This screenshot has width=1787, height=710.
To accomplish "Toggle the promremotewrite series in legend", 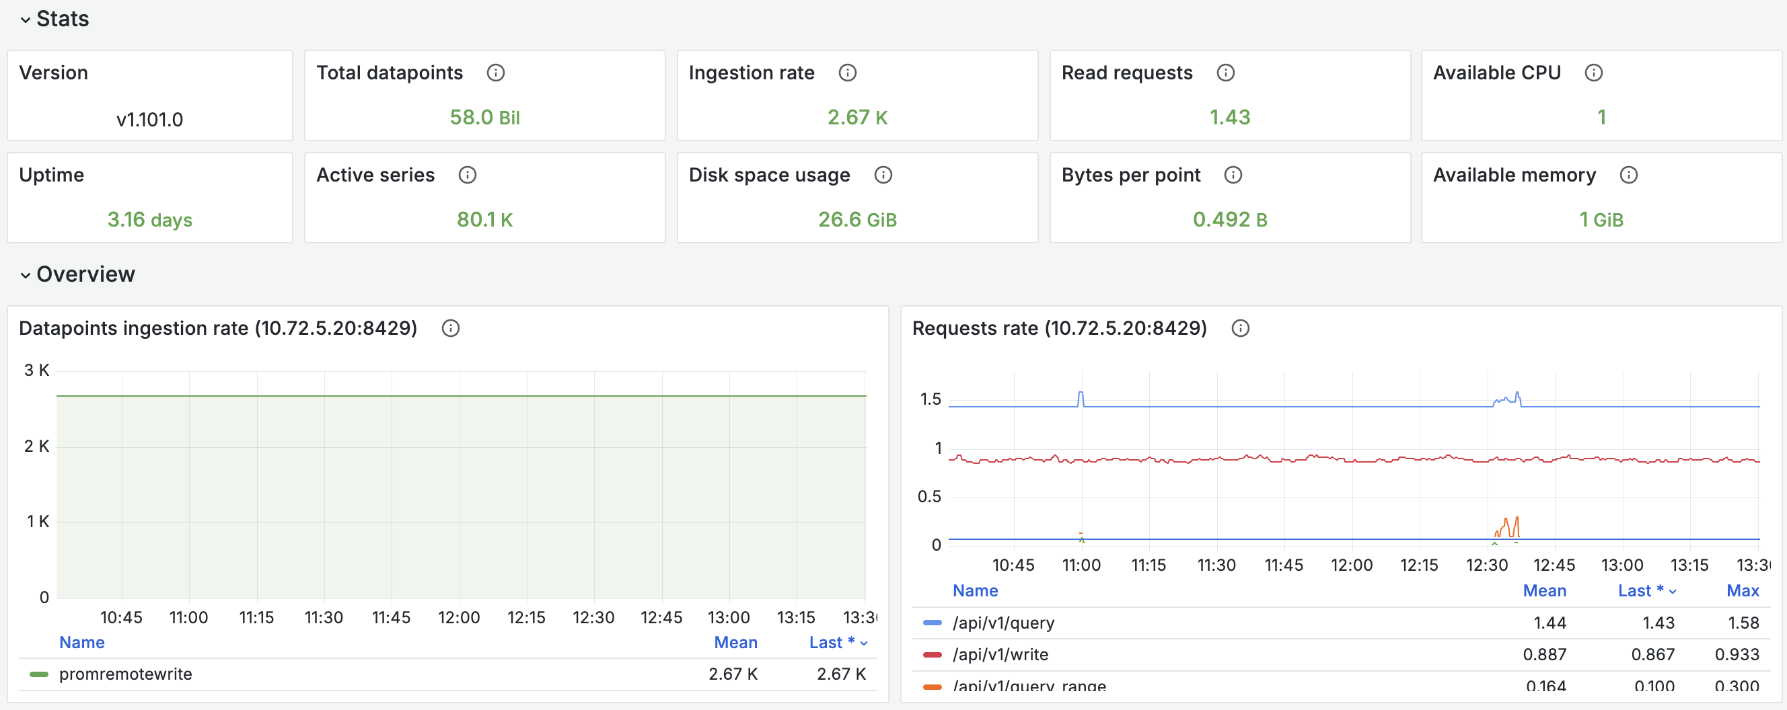I will (x=125, y=674).
